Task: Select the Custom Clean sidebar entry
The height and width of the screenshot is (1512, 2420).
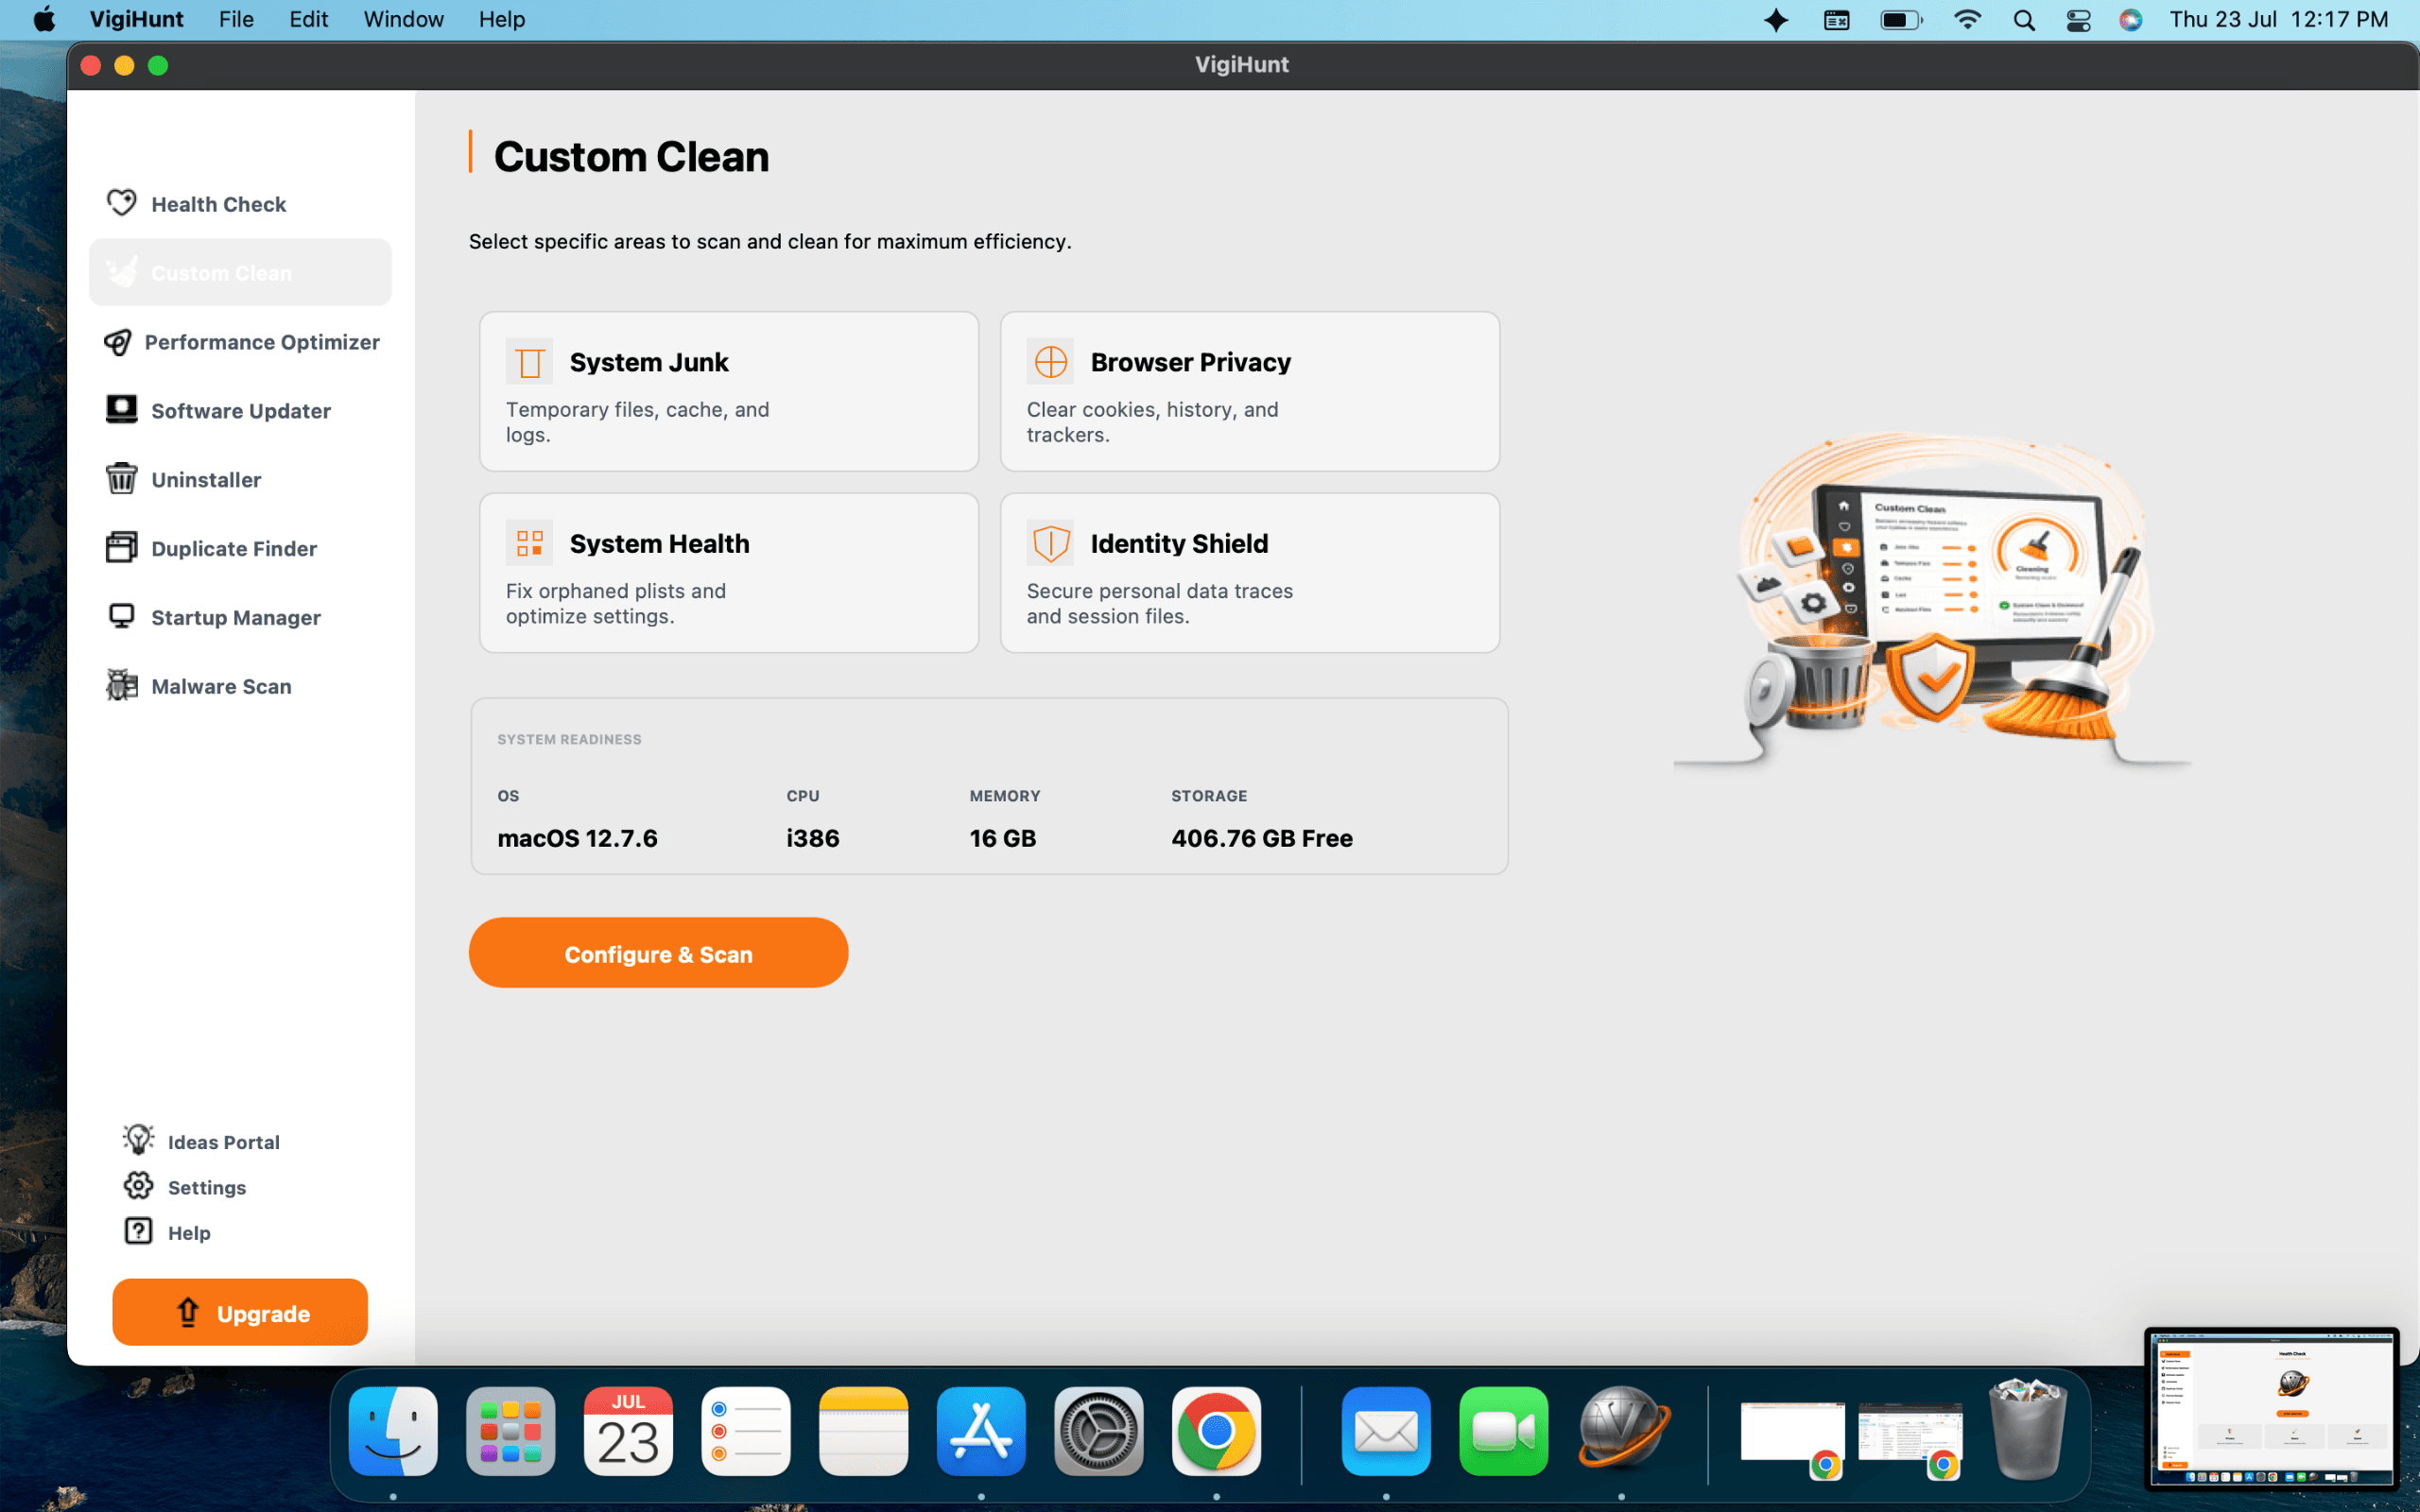Action: (240, 272)
